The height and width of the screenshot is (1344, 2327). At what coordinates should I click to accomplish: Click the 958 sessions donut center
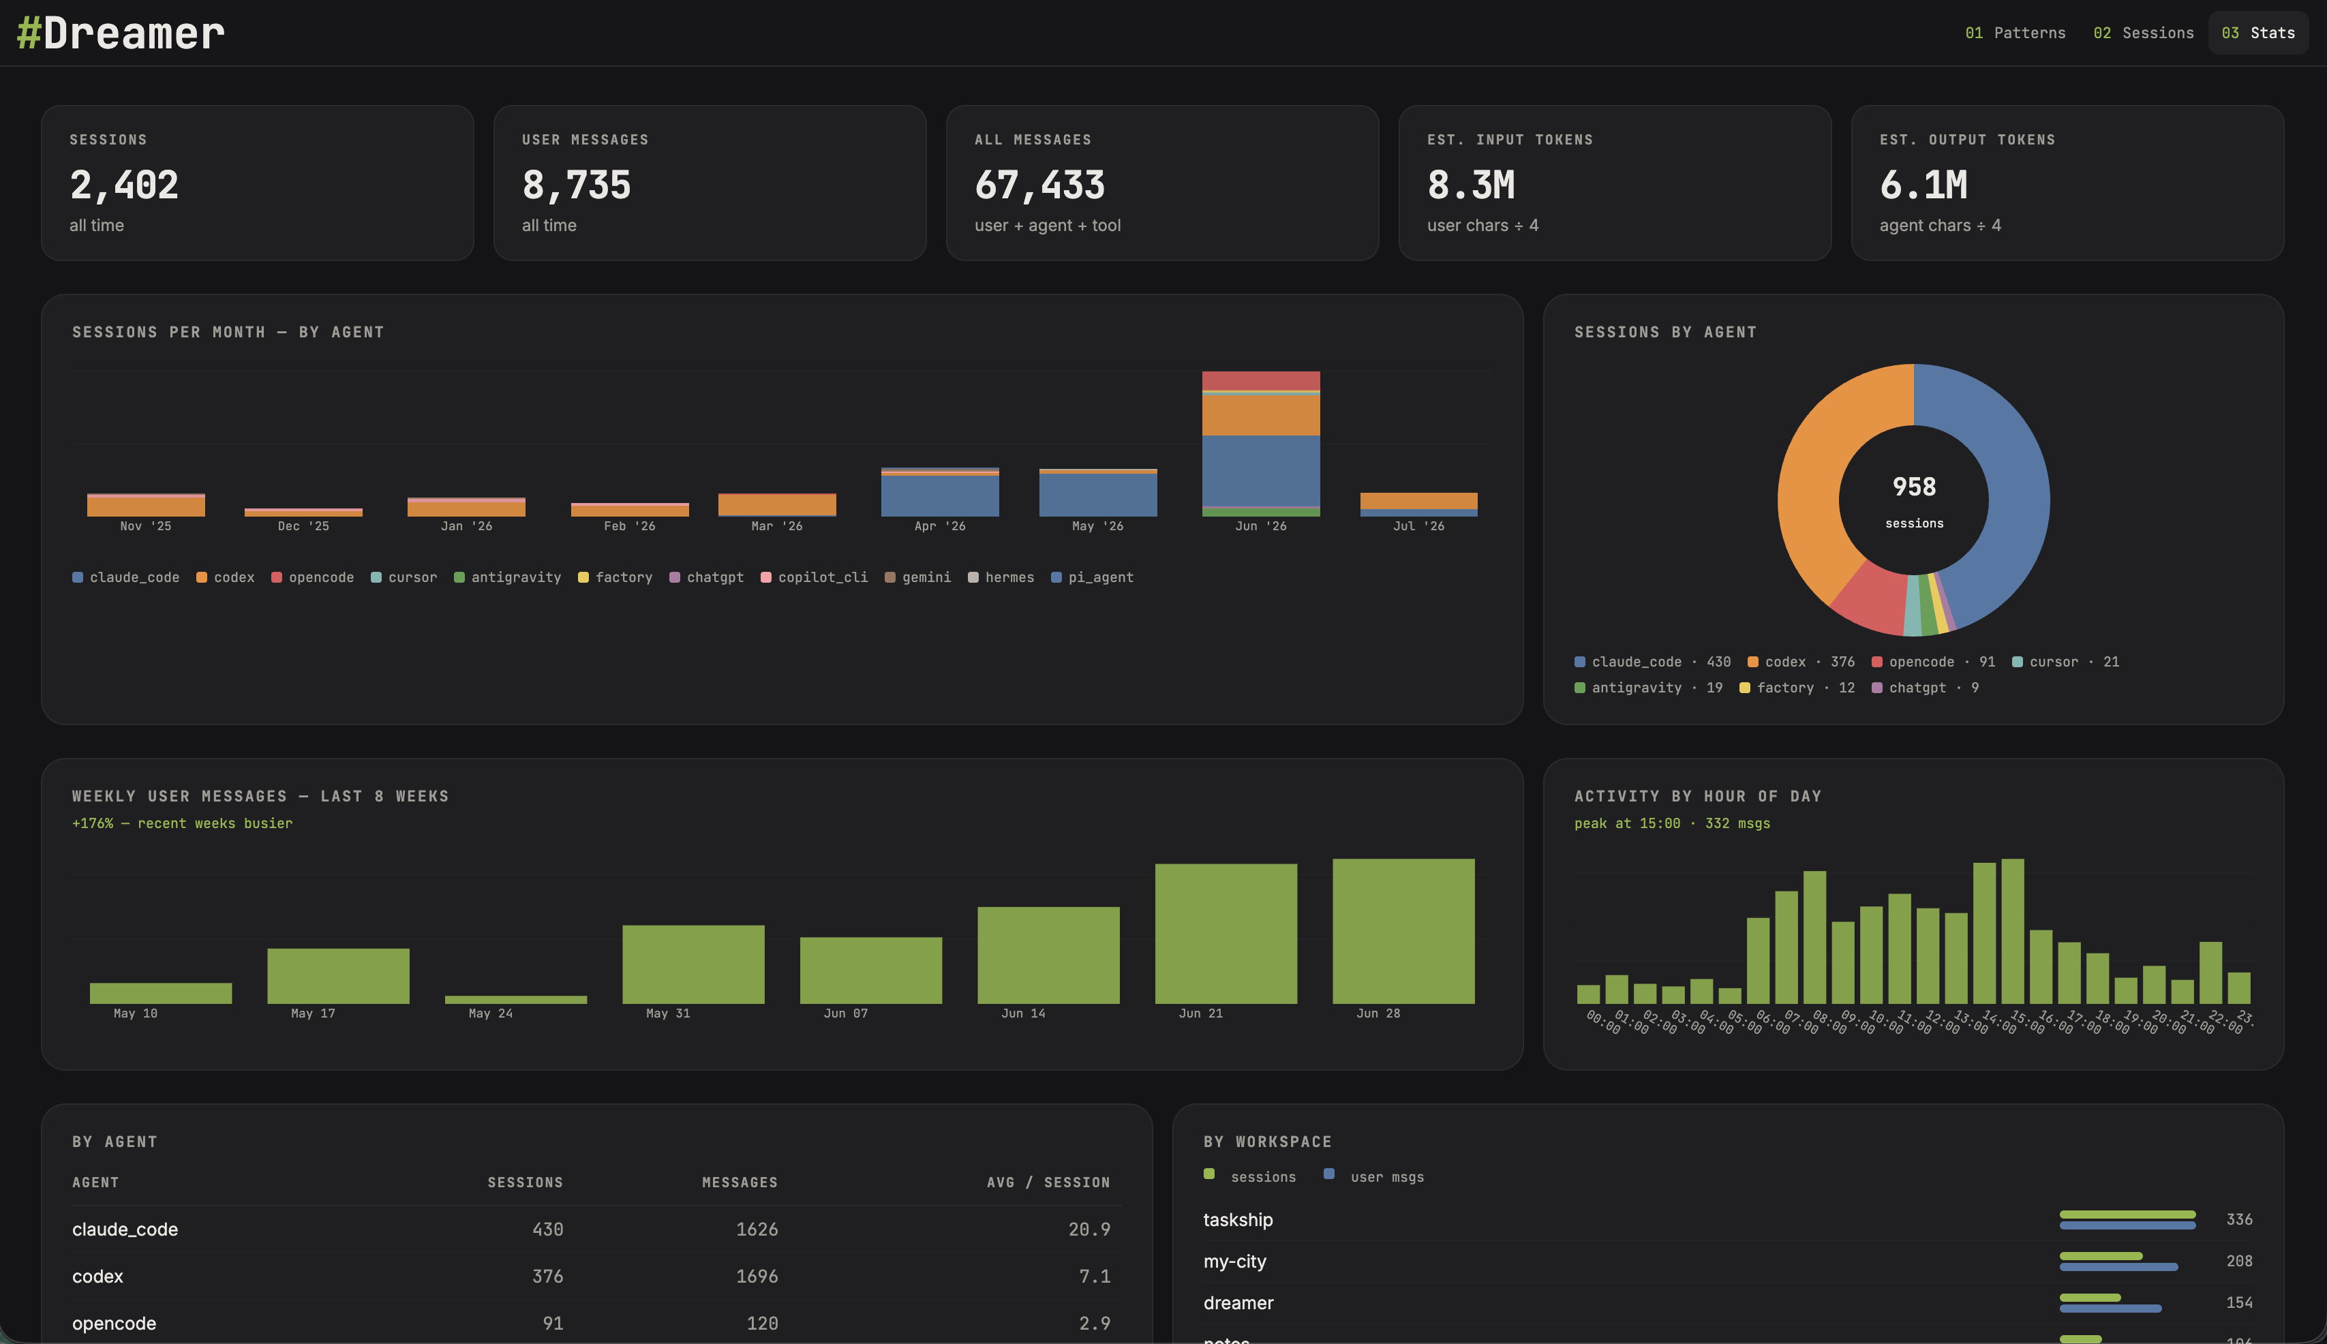tap(1915, 500)
